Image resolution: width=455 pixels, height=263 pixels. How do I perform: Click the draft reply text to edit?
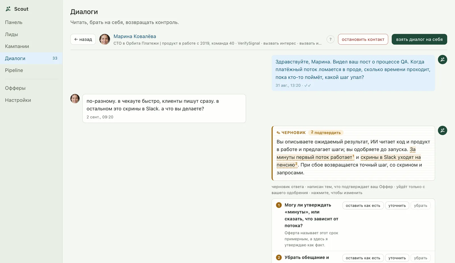353,157
